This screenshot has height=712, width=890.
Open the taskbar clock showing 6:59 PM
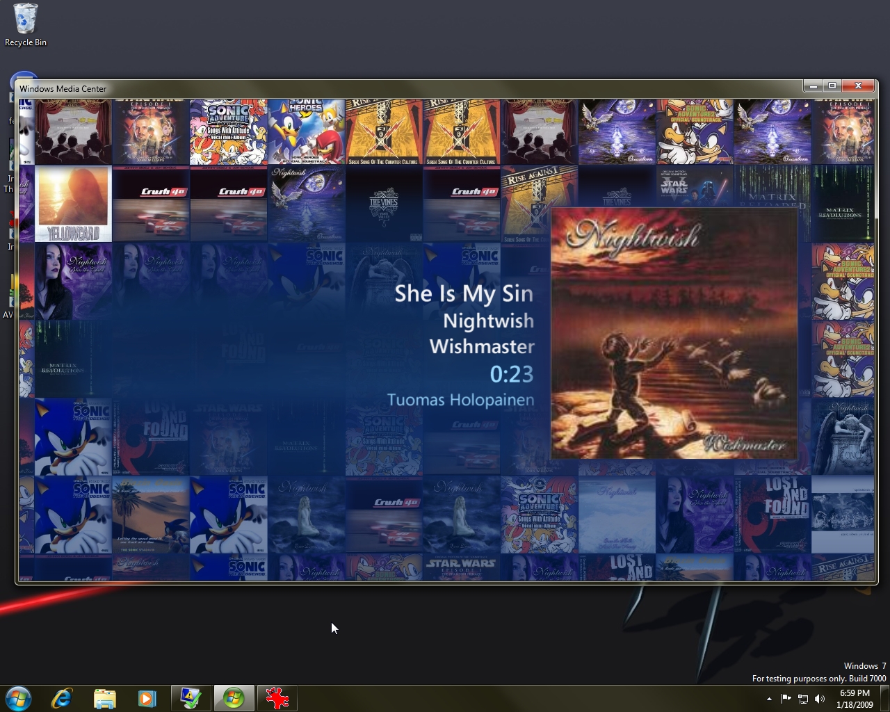coord(855,699)
